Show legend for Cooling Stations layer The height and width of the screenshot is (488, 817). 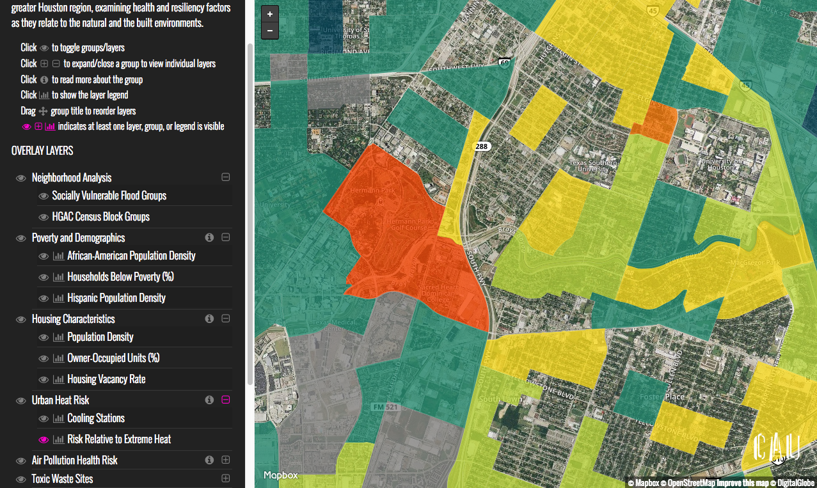[x=58, y=418]
